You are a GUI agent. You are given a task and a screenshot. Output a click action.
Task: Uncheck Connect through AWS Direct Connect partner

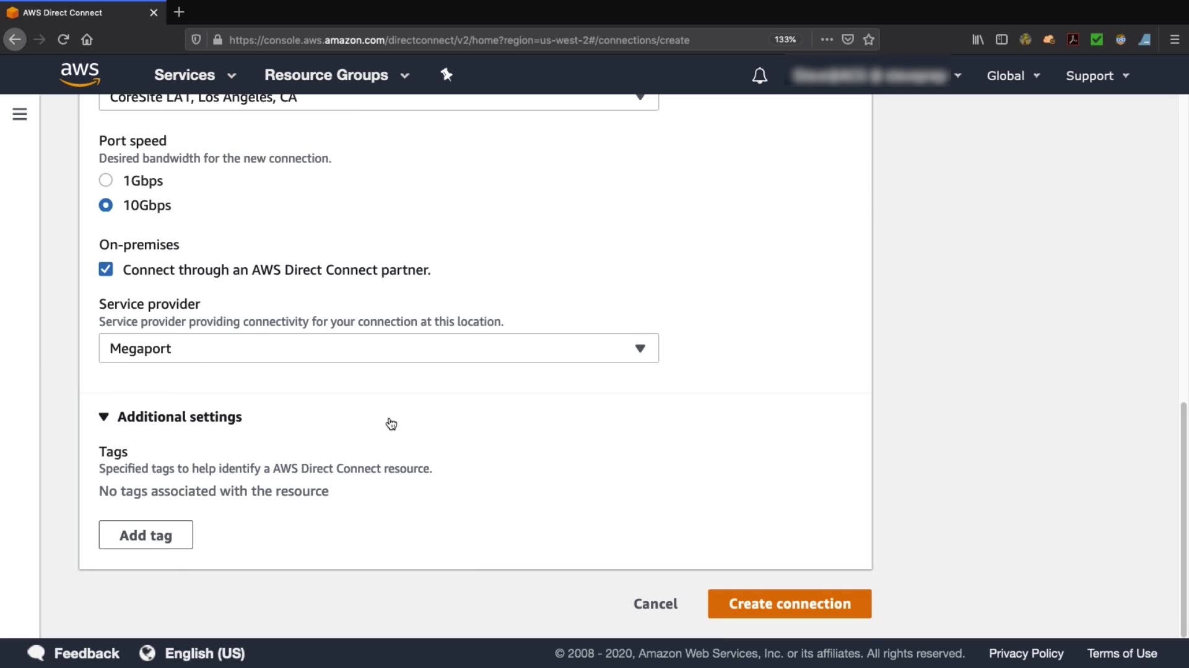click(x=106, y=269)
